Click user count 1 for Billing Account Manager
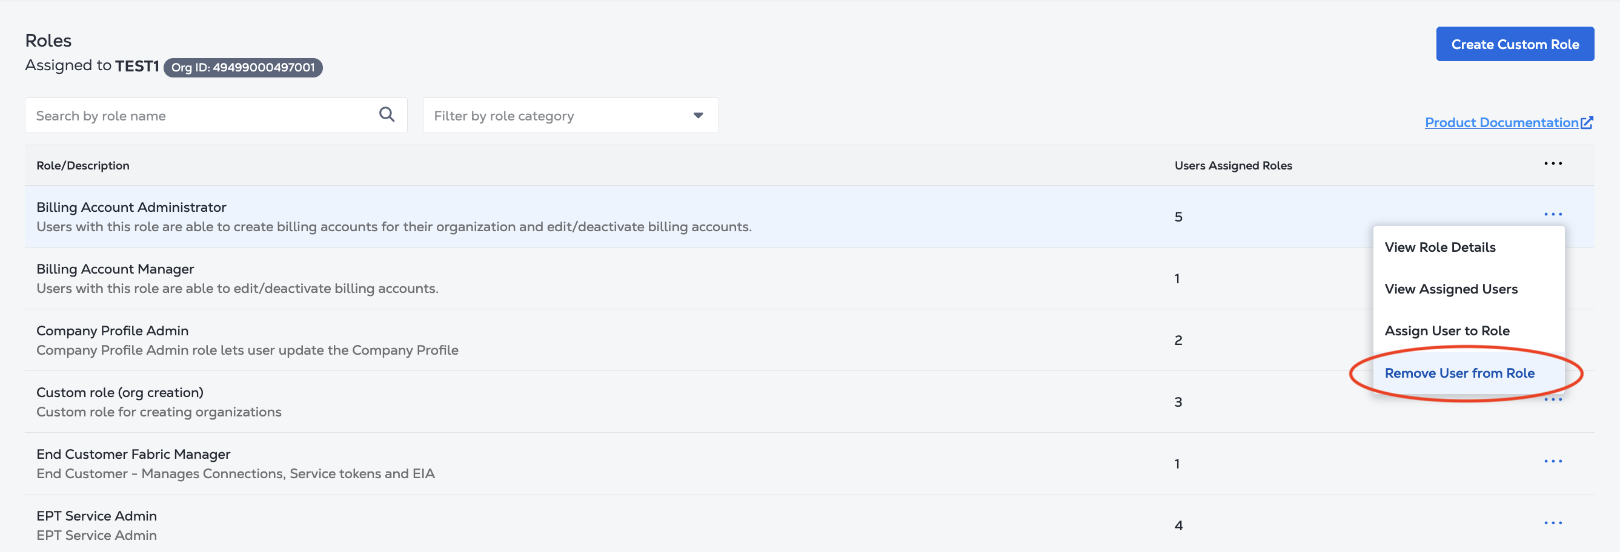This screenshot has width=1620, height=552. coord(1177,279)
